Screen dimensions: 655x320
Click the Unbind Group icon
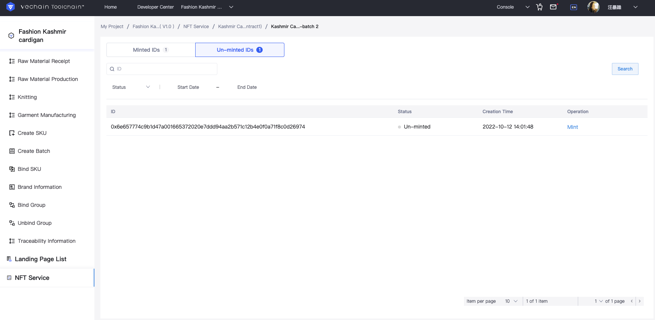click(x=12, y=223)
